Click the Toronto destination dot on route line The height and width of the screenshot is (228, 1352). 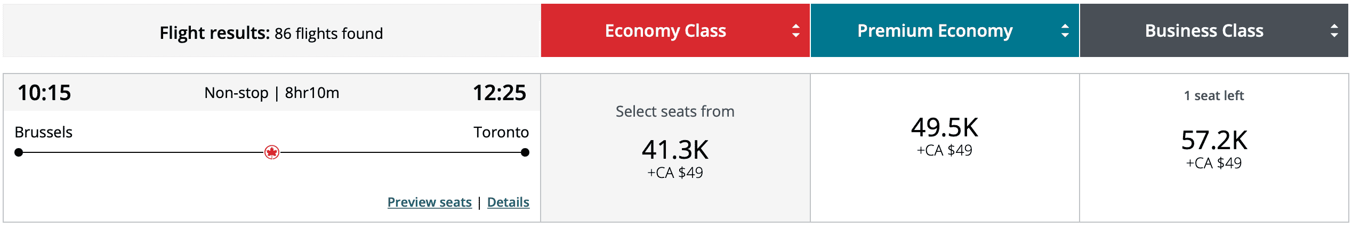point(525,152)
